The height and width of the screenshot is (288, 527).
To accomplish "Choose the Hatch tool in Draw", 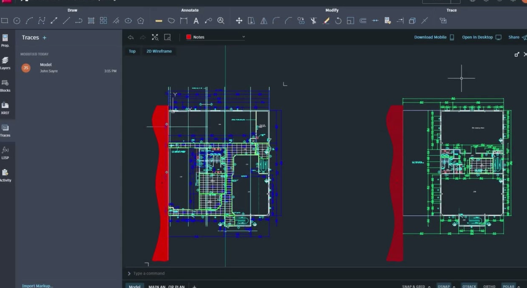I will coord(91,21).
